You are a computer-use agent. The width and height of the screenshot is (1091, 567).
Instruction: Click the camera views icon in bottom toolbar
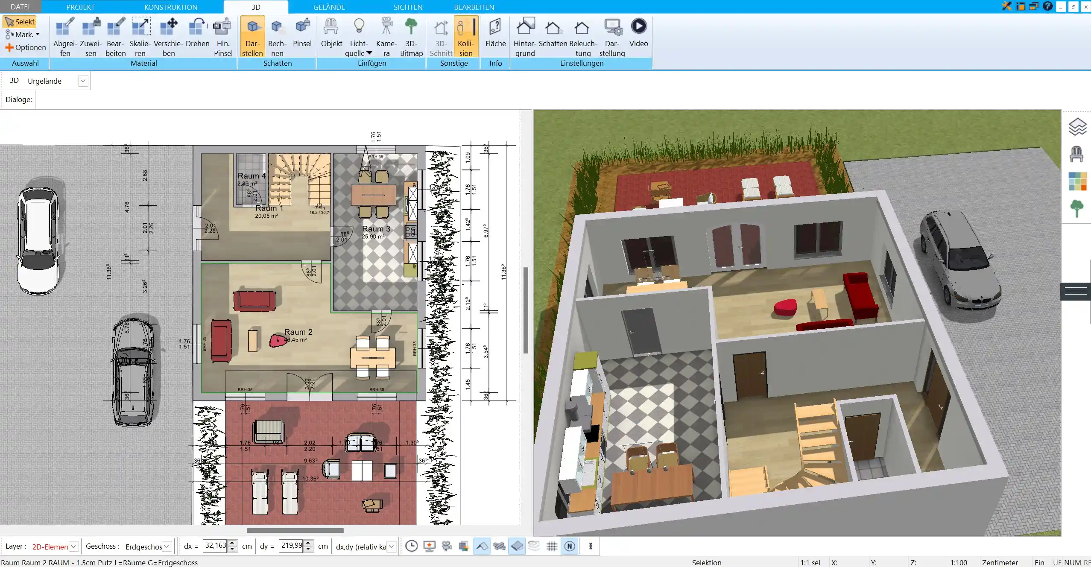coord(447,546)
